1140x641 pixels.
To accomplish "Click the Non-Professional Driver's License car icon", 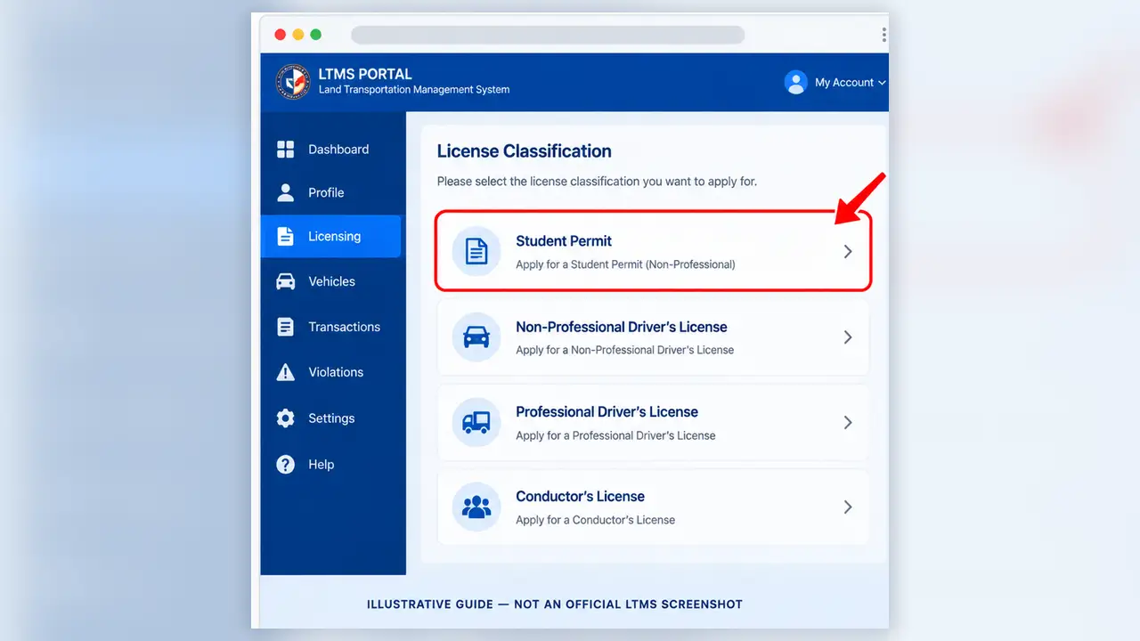I will point(476,337).
